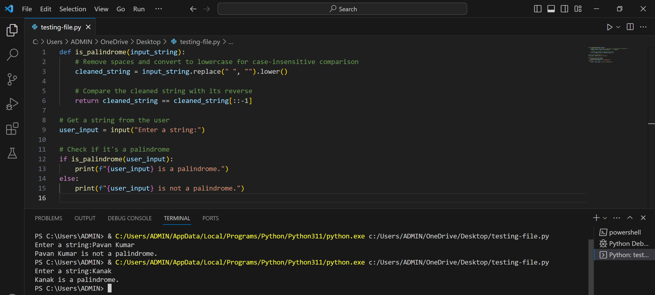655x295 pixels.
Task: Click the title bar Search box
Action: tap(342, 9)
